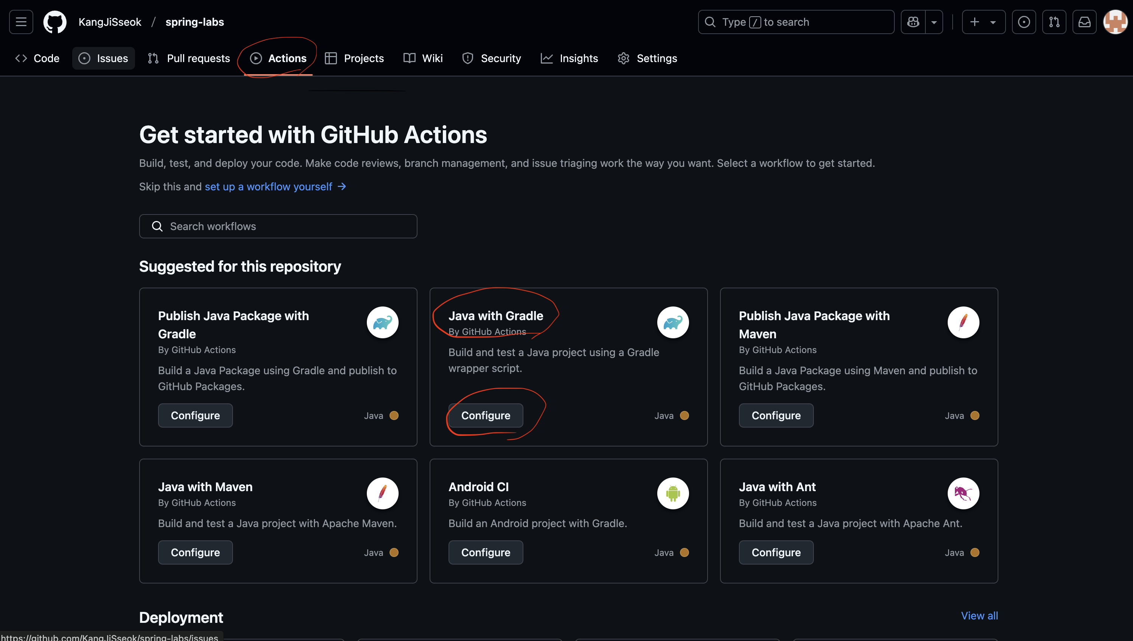The image size is (1133, 641).
Task: Click the Android robot icon on Android CI
Action: 673,493
